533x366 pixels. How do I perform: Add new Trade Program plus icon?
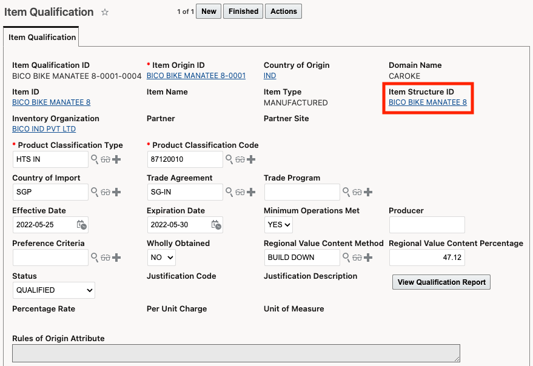click(x=367, y=191)
